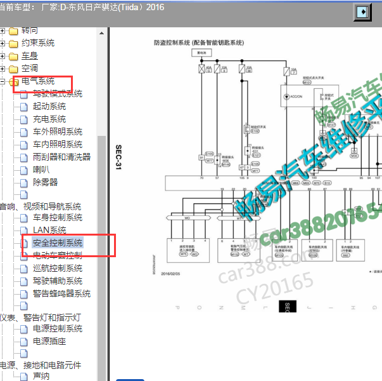Open the 电气系统 tree node
This screenshot has height=381, width=382.
[x=38, y=81]
